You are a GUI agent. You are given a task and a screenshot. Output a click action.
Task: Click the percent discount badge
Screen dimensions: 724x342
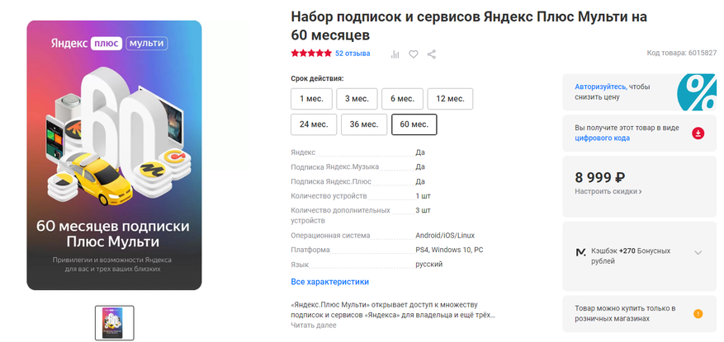(698, 92)
